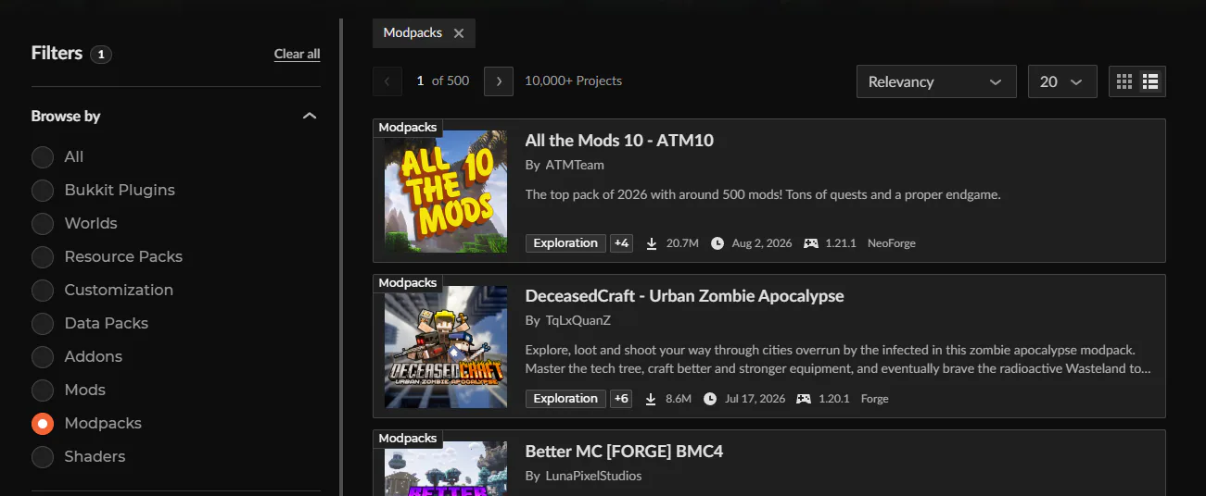
Task: Remove the Modpacks filter chip
Action: tap(459, 33)
